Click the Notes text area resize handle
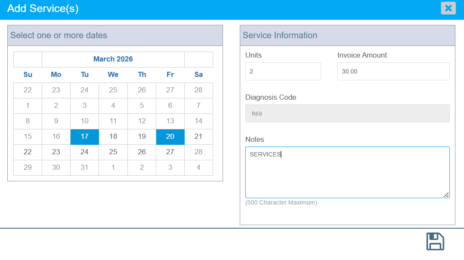464x260 pixels. [446, 195]
